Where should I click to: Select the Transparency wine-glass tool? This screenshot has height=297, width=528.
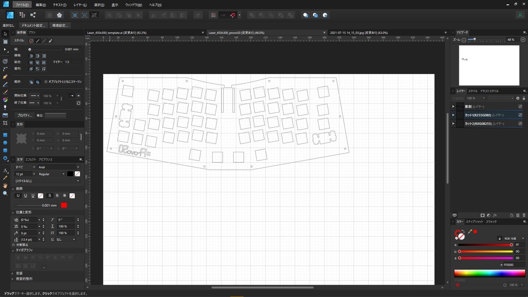(5, 107)
